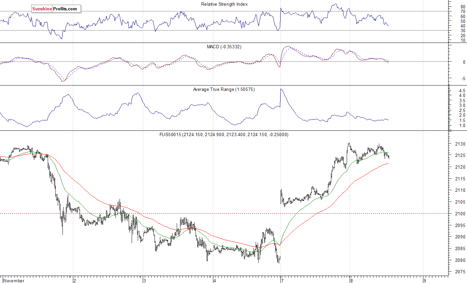This screenshot has width=467, height=283.
Task: Click the 2100 price axis value
Action: pos(460,214)
